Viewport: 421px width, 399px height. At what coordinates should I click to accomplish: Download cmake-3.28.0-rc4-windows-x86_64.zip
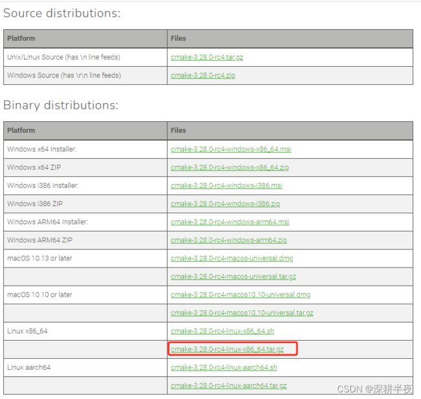point(230,167)
